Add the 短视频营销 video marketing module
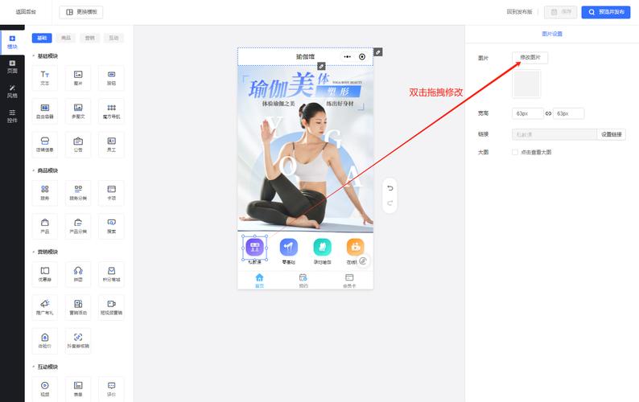 pyautogui.click(x=111, y=307)
